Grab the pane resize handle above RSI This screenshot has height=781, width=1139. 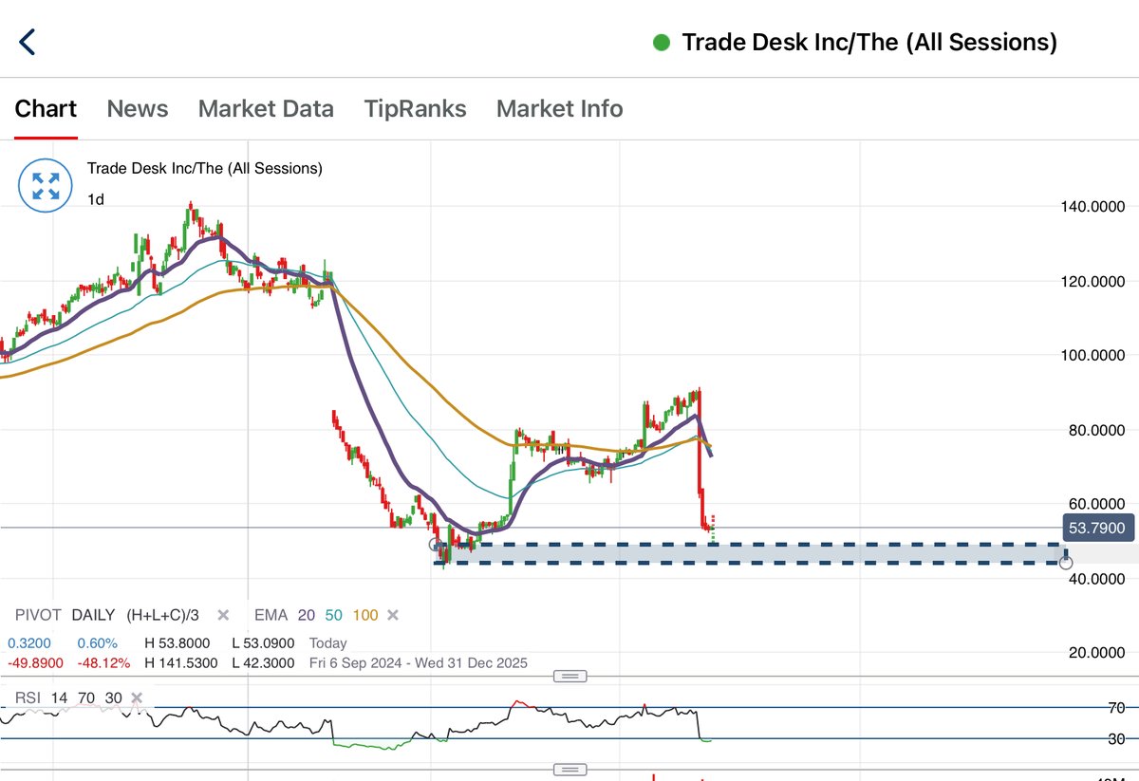click(x=569, y=676)
